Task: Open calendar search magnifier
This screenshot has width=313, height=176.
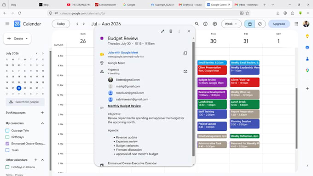Action: (197, 24)
